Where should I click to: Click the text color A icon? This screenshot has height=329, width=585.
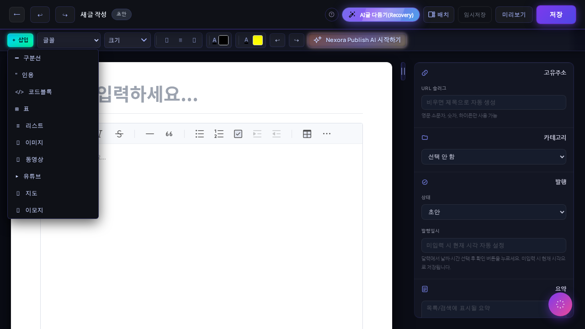pyautogui.click(x=214, y=40)
